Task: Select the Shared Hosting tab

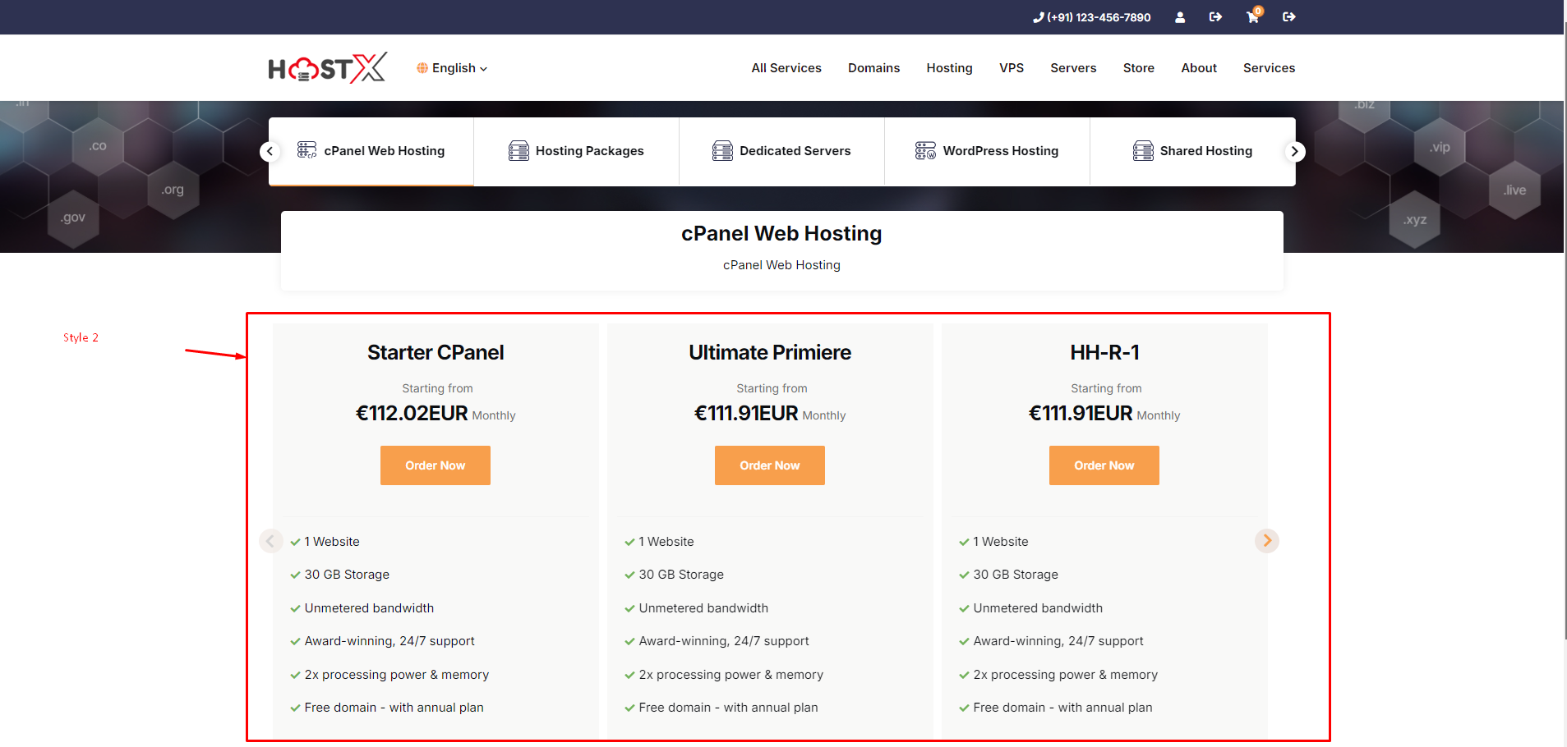Action: click(1192, 151)
